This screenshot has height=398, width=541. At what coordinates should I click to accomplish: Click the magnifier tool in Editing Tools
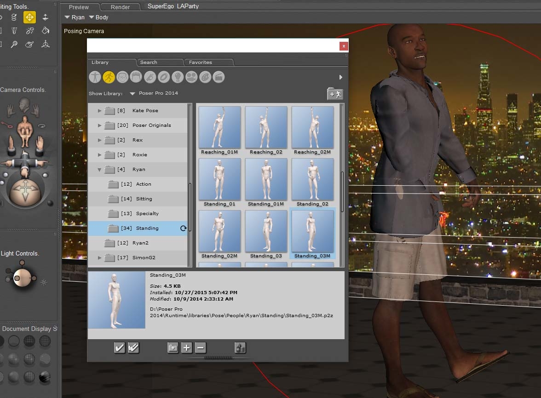[x=14, y=45]
